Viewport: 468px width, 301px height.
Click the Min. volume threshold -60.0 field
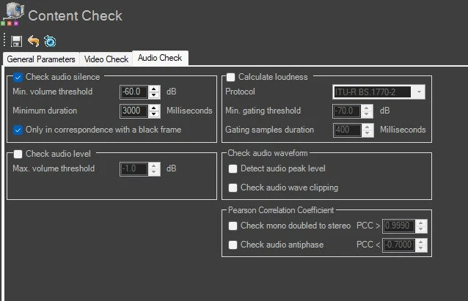point(134,92)
